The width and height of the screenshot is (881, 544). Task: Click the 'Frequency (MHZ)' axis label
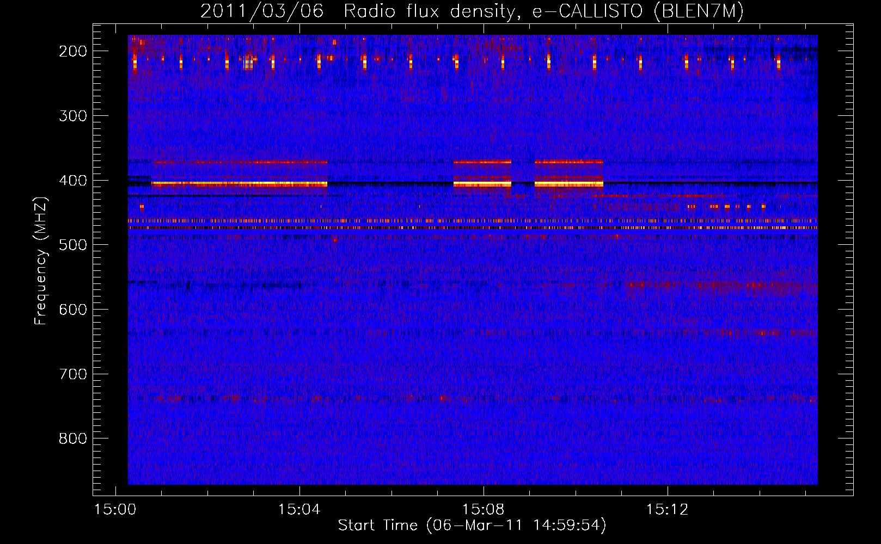[41, 261]
